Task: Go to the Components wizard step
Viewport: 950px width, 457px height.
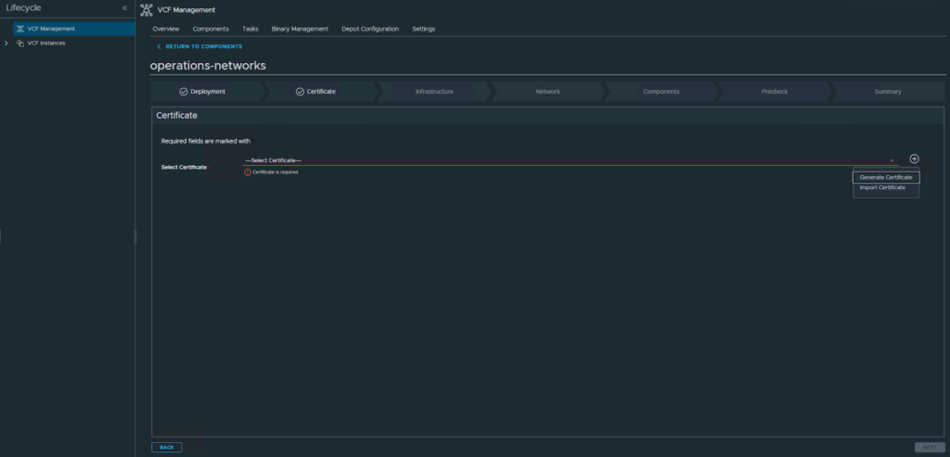Action: pyautogui.click(x=661, y=92)
